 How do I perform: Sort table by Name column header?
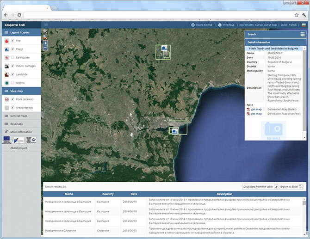coord(69,194)
